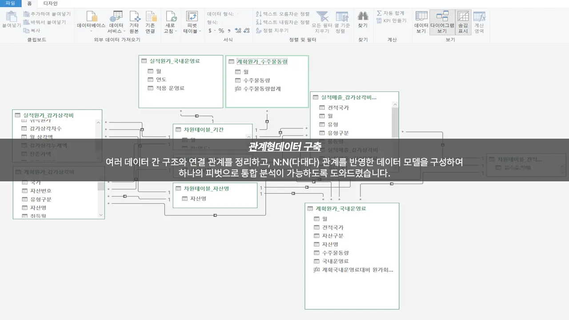Switch to 데이터 보기 view
This screenshot has width=569, height=320.
pyautogui.click(x=421, y=22)
